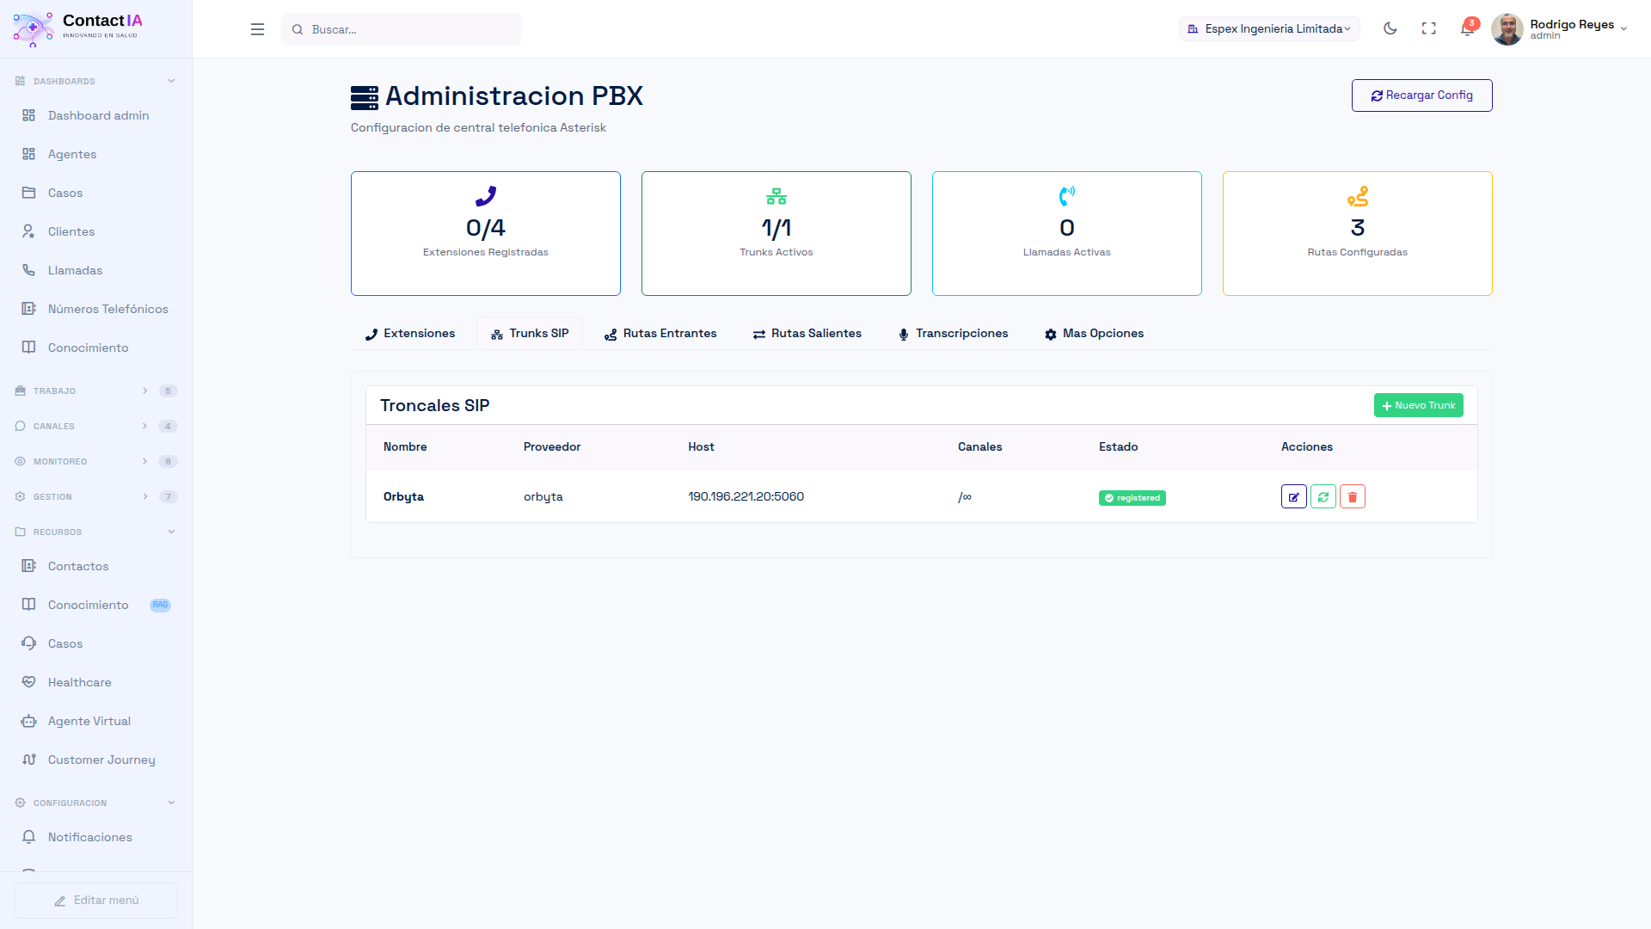Open notifications via the bell icon
1651x929 pixels.
1468,28
